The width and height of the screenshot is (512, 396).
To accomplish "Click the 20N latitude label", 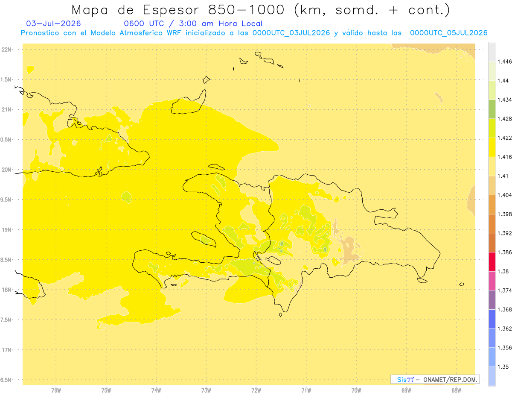I will (x=6, y=170).
